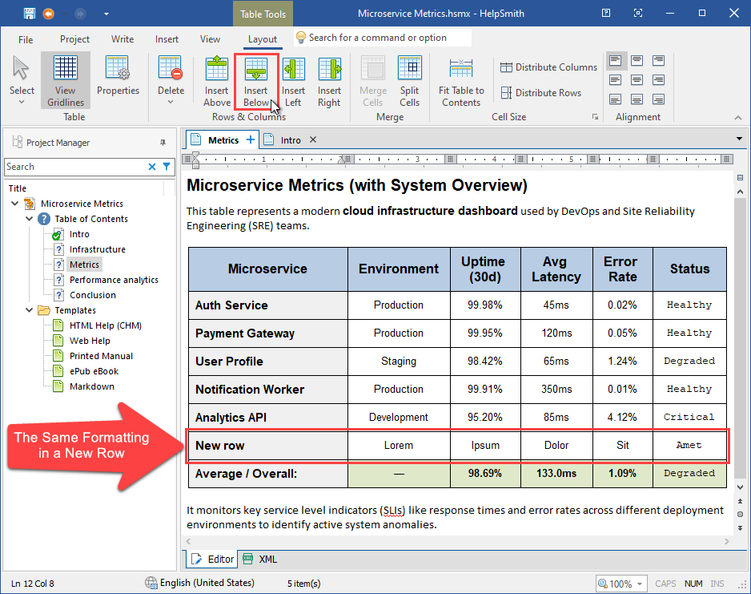Viewport: 751px width, 594px height.
Task: Set alignment to top left
Action: (x=615, y=60)
